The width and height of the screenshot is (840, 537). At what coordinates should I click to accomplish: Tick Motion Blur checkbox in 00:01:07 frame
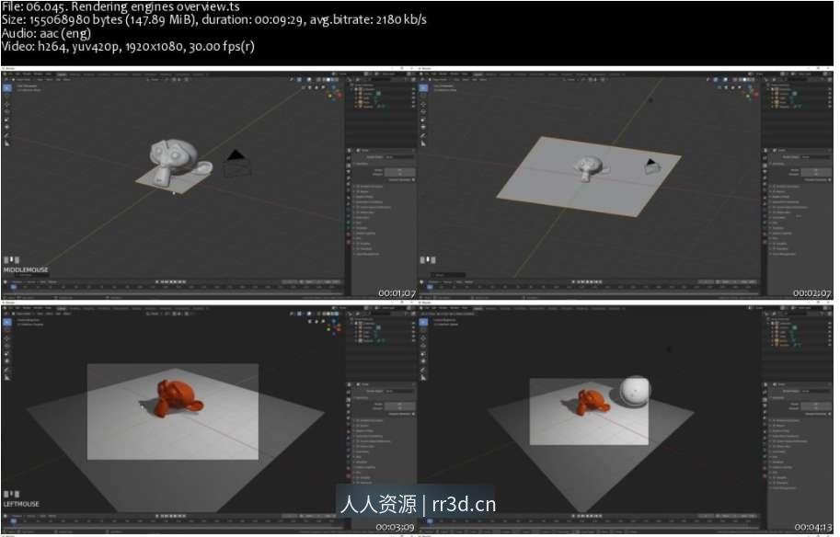tap(359, 212)
